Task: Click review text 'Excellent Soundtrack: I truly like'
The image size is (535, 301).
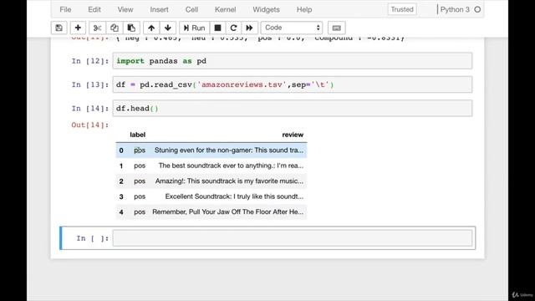Action: (216, 196)
